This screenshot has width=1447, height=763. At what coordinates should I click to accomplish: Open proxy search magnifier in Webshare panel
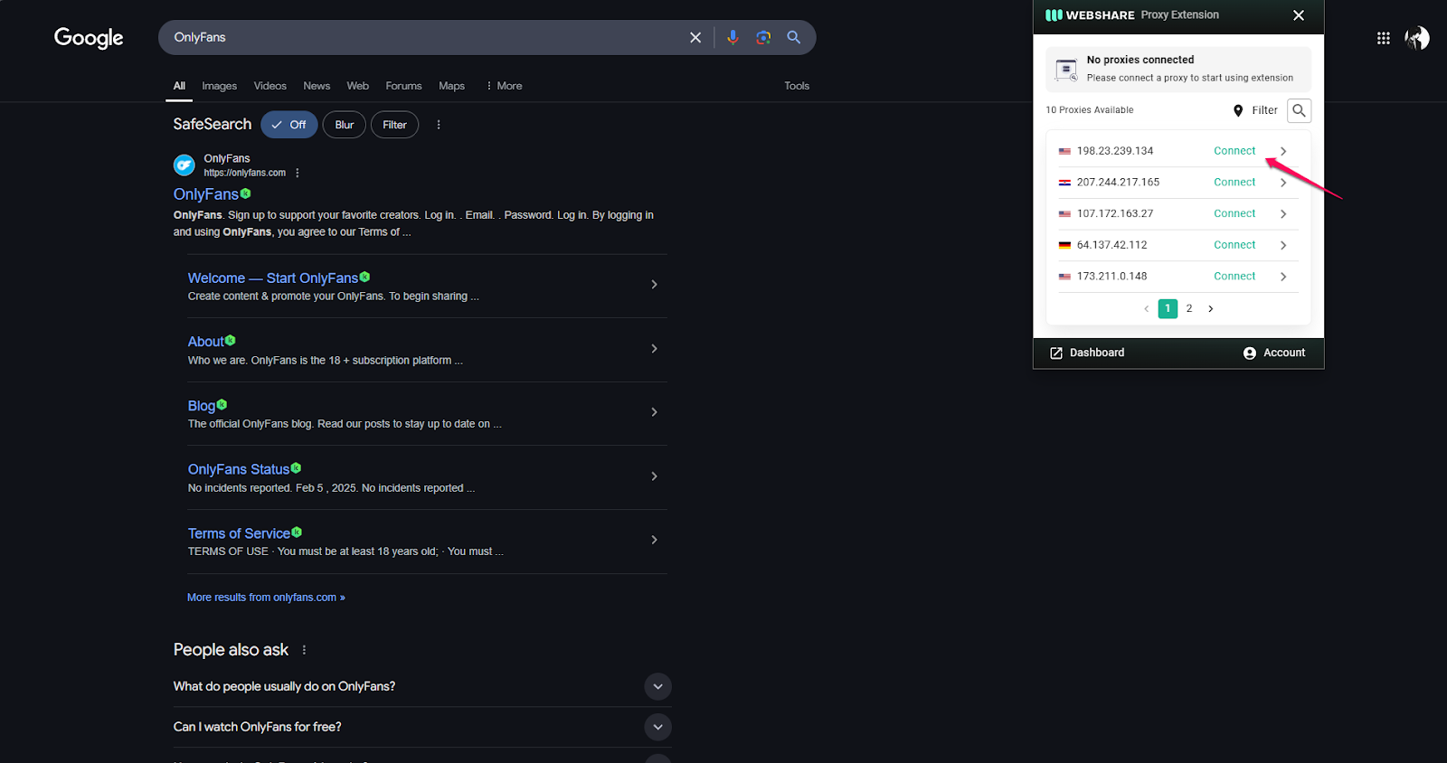pyautogui.click(x=1299, y=110)
